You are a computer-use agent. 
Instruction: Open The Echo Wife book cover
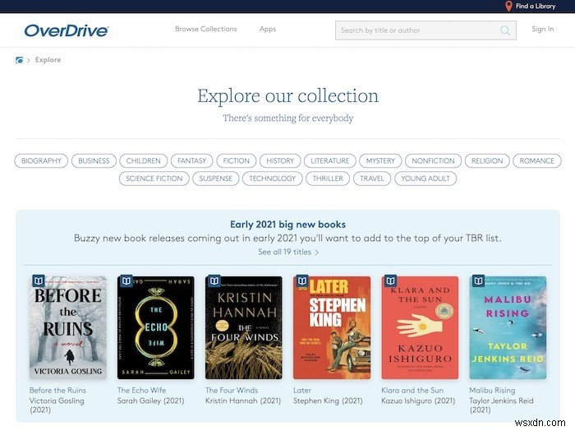coord(156,327)
